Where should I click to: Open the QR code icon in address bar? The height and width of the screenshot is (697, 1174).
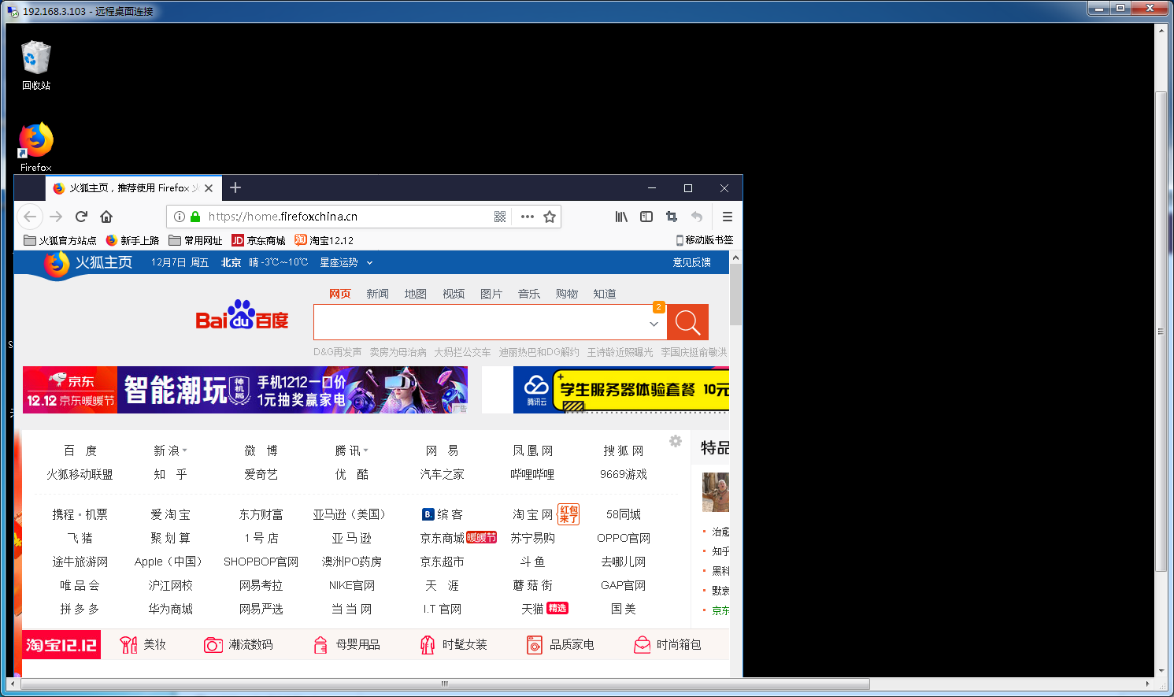click(500, 217)
